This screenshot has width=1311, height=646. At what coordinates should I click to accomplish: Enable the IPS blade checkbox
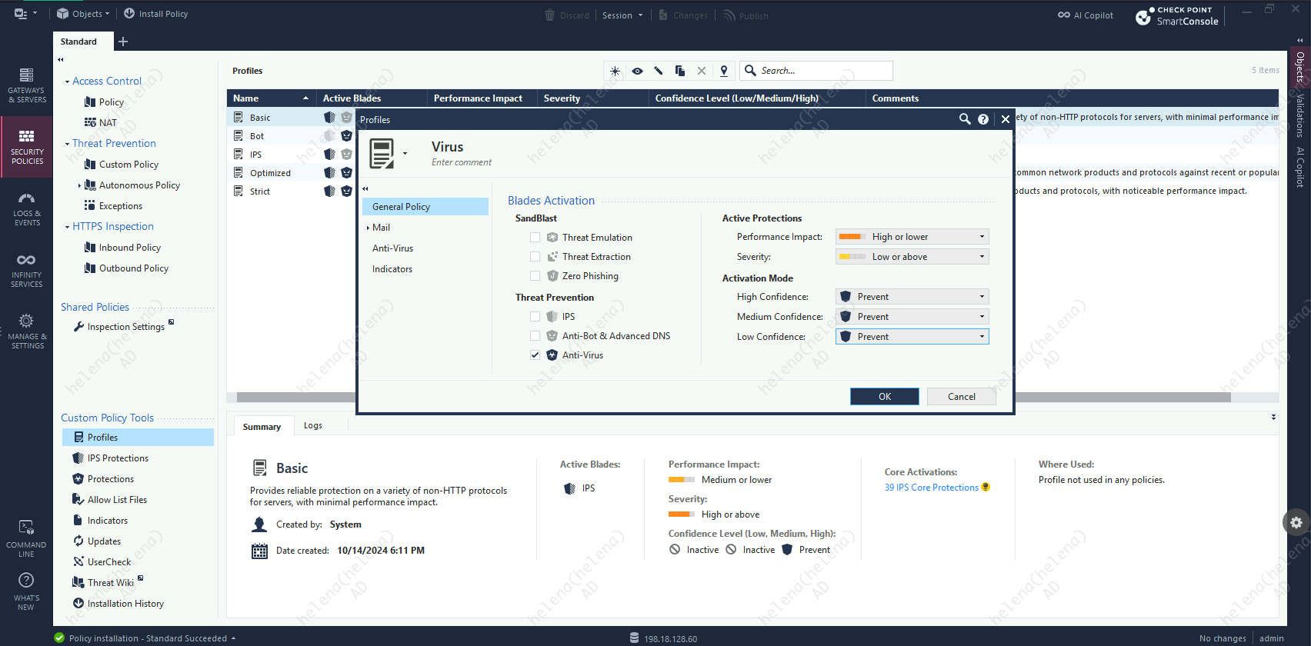[535, 317]
